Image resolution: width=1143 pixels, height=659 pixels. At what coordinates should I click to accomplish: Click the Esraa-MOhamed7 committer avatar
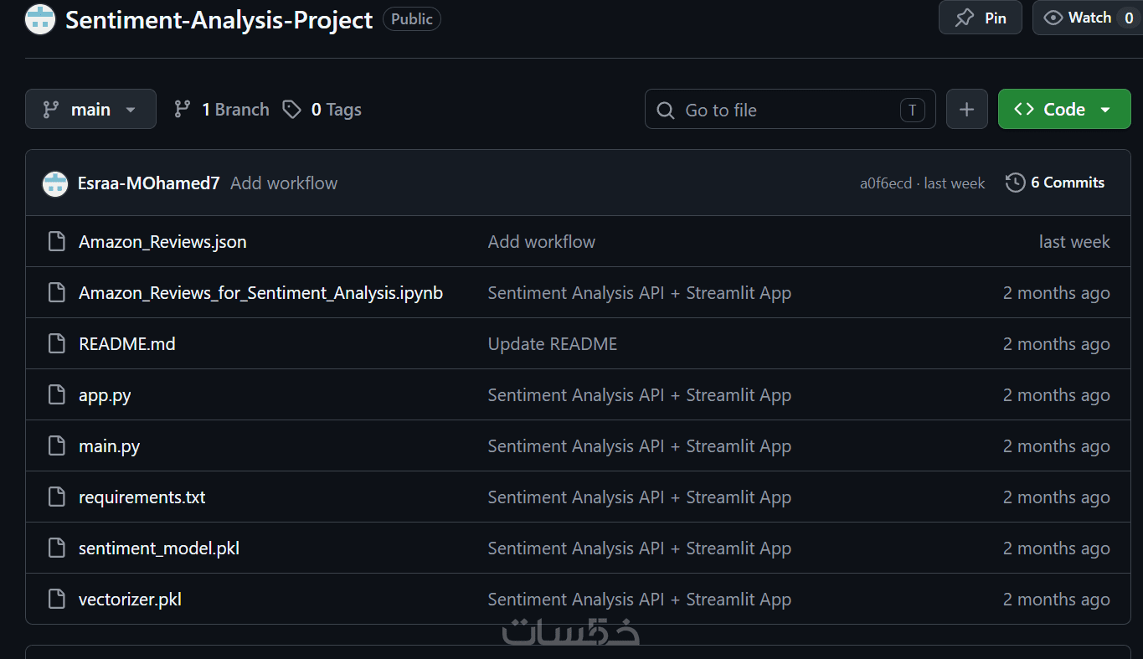pos(55,183)
